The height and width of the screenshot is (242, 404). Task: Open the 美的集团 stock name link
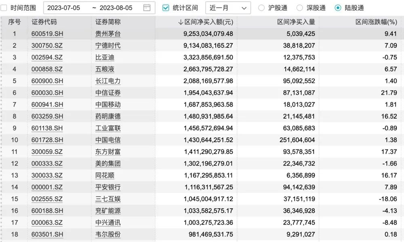click(108, 163)
